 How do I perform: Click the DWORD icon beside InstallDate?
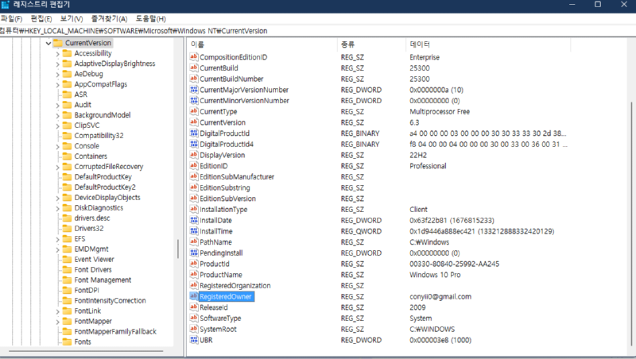click(193, 220)
